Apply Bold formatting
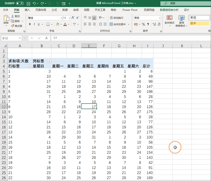The height and width of the screenshot is (181, 211). [30, 24]
